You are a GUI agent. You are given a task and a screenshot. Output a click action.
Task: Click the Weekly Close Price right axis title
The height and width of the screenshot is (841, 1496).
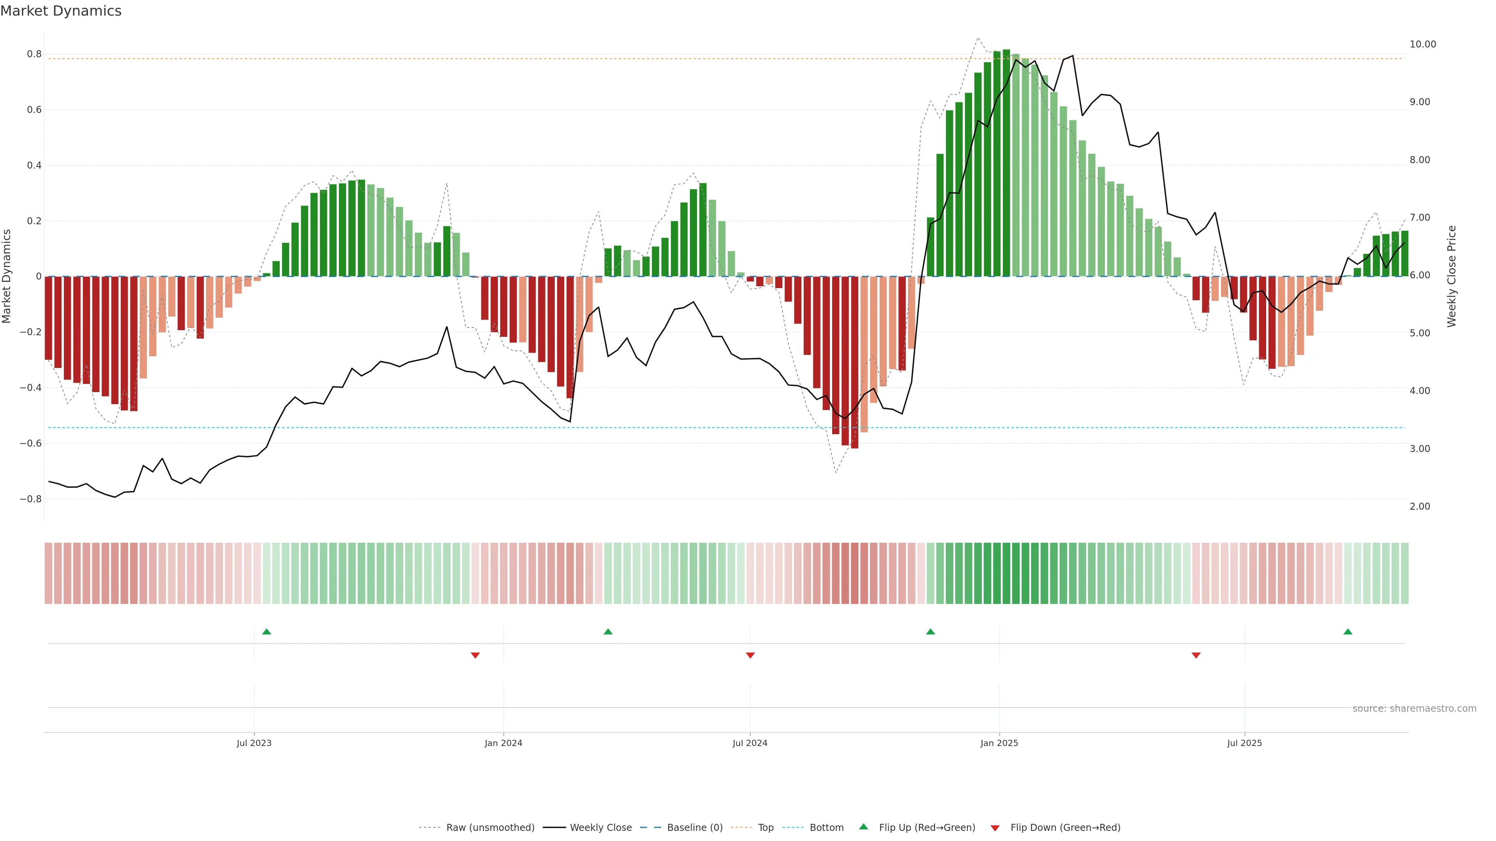tap(1451, 276)
